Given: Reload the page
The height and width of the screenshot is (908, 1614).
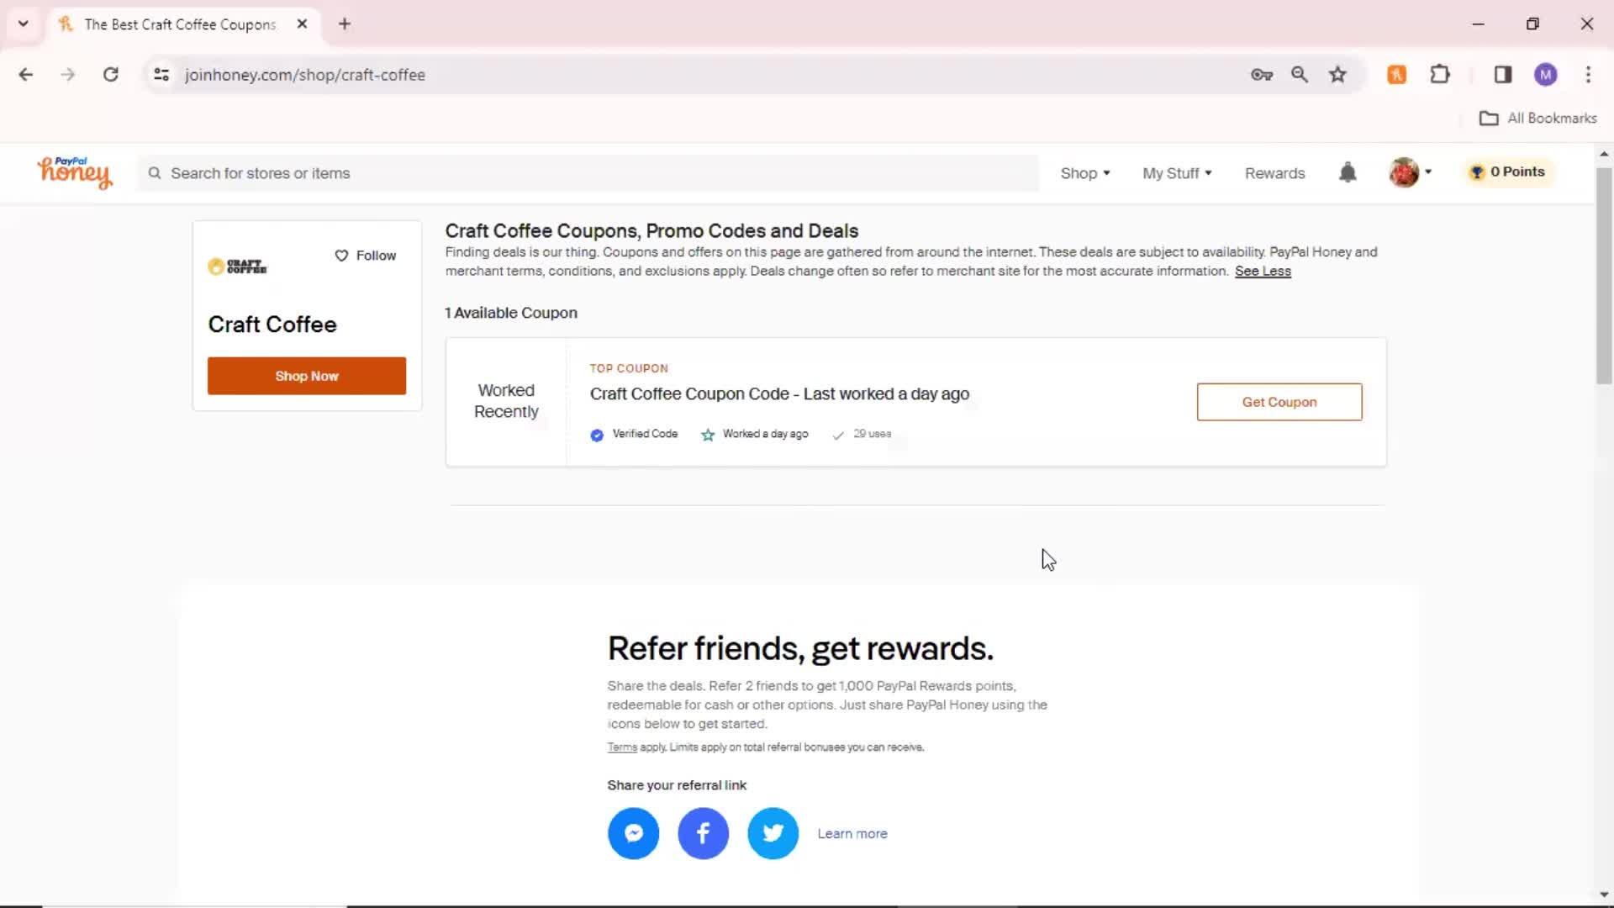Looking at the screenshot, I should click(110, 75).
